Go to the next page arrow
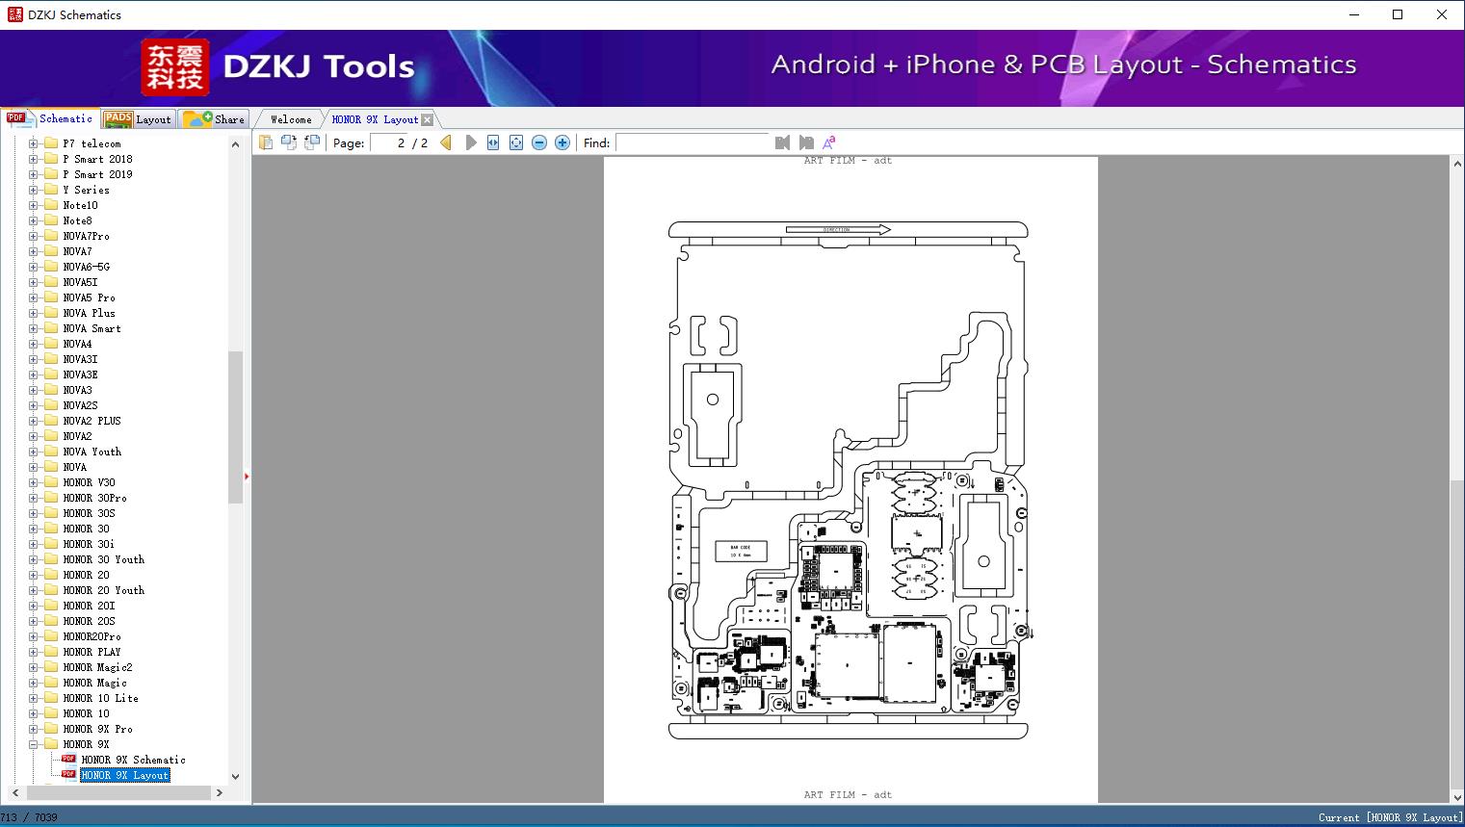 (471, 142)
